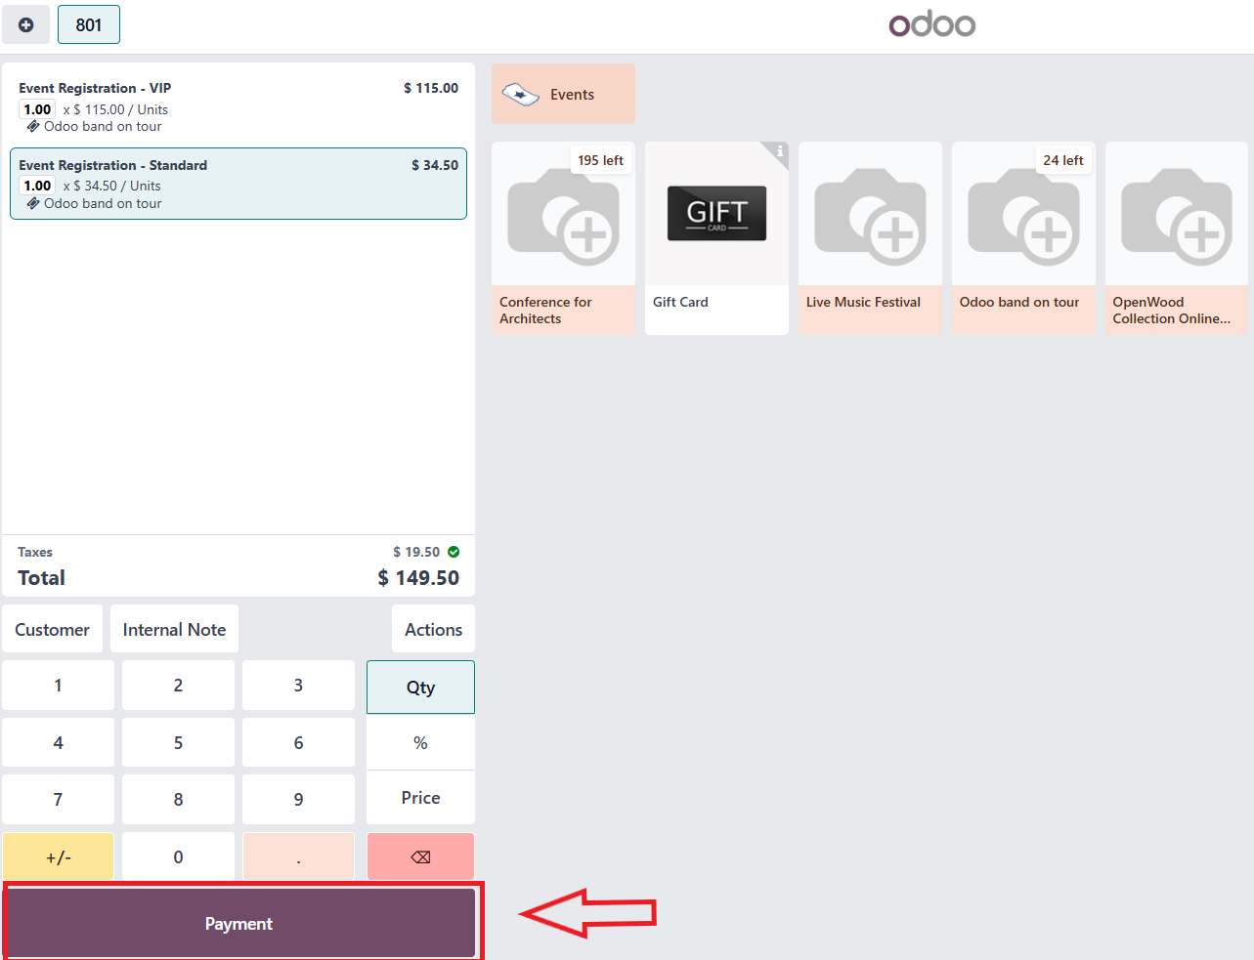Tap numpad key 1
This screenshot has height=960, width=1254.
[x=58, y=686]
